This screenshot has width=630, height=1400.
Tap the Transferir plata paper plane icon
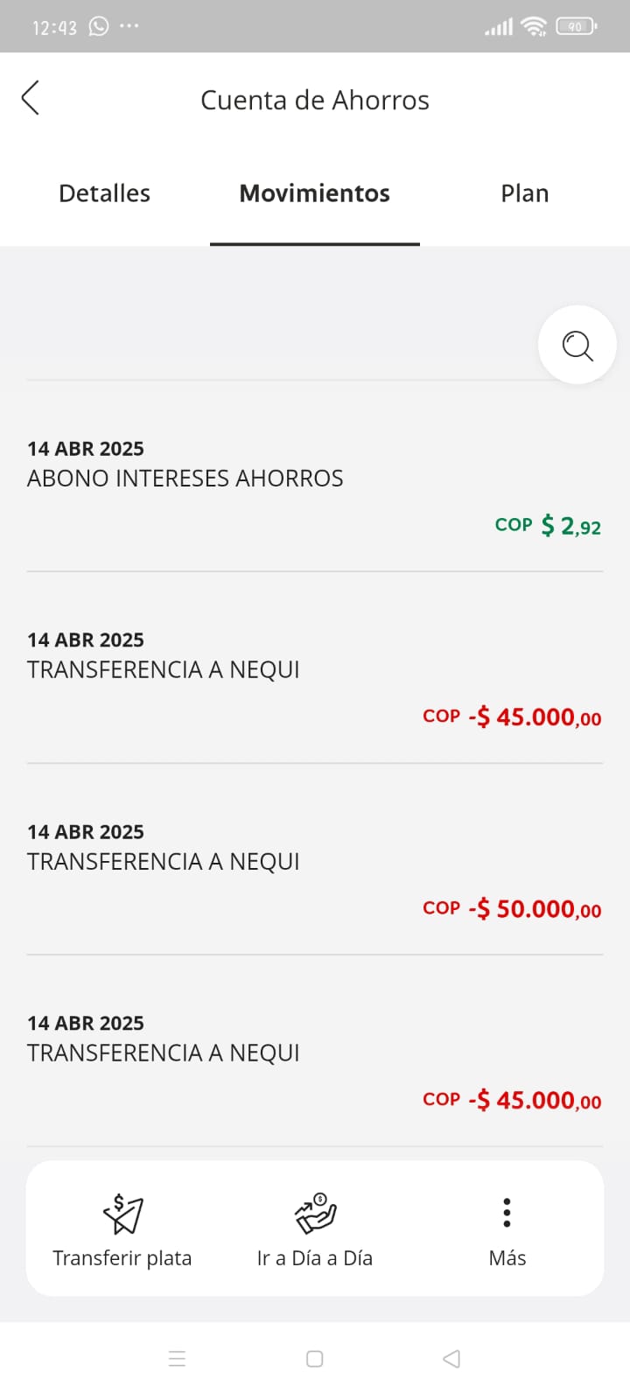coord(122,1214)
